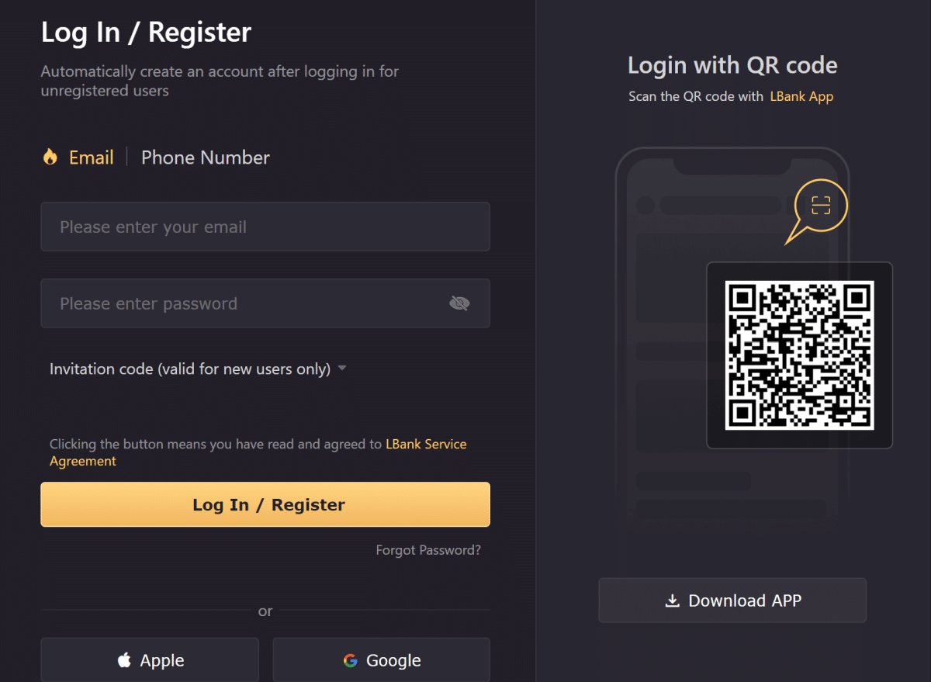The width and height of the screenshot is (931, 682).
Task: Select the Email tab
Action: point(92,158)
